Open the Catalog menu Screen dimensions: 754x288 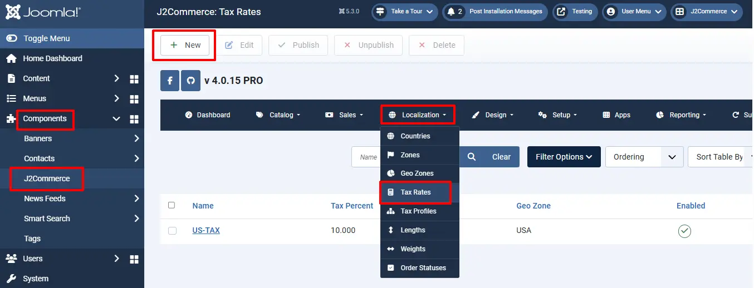tap(278, 115)
